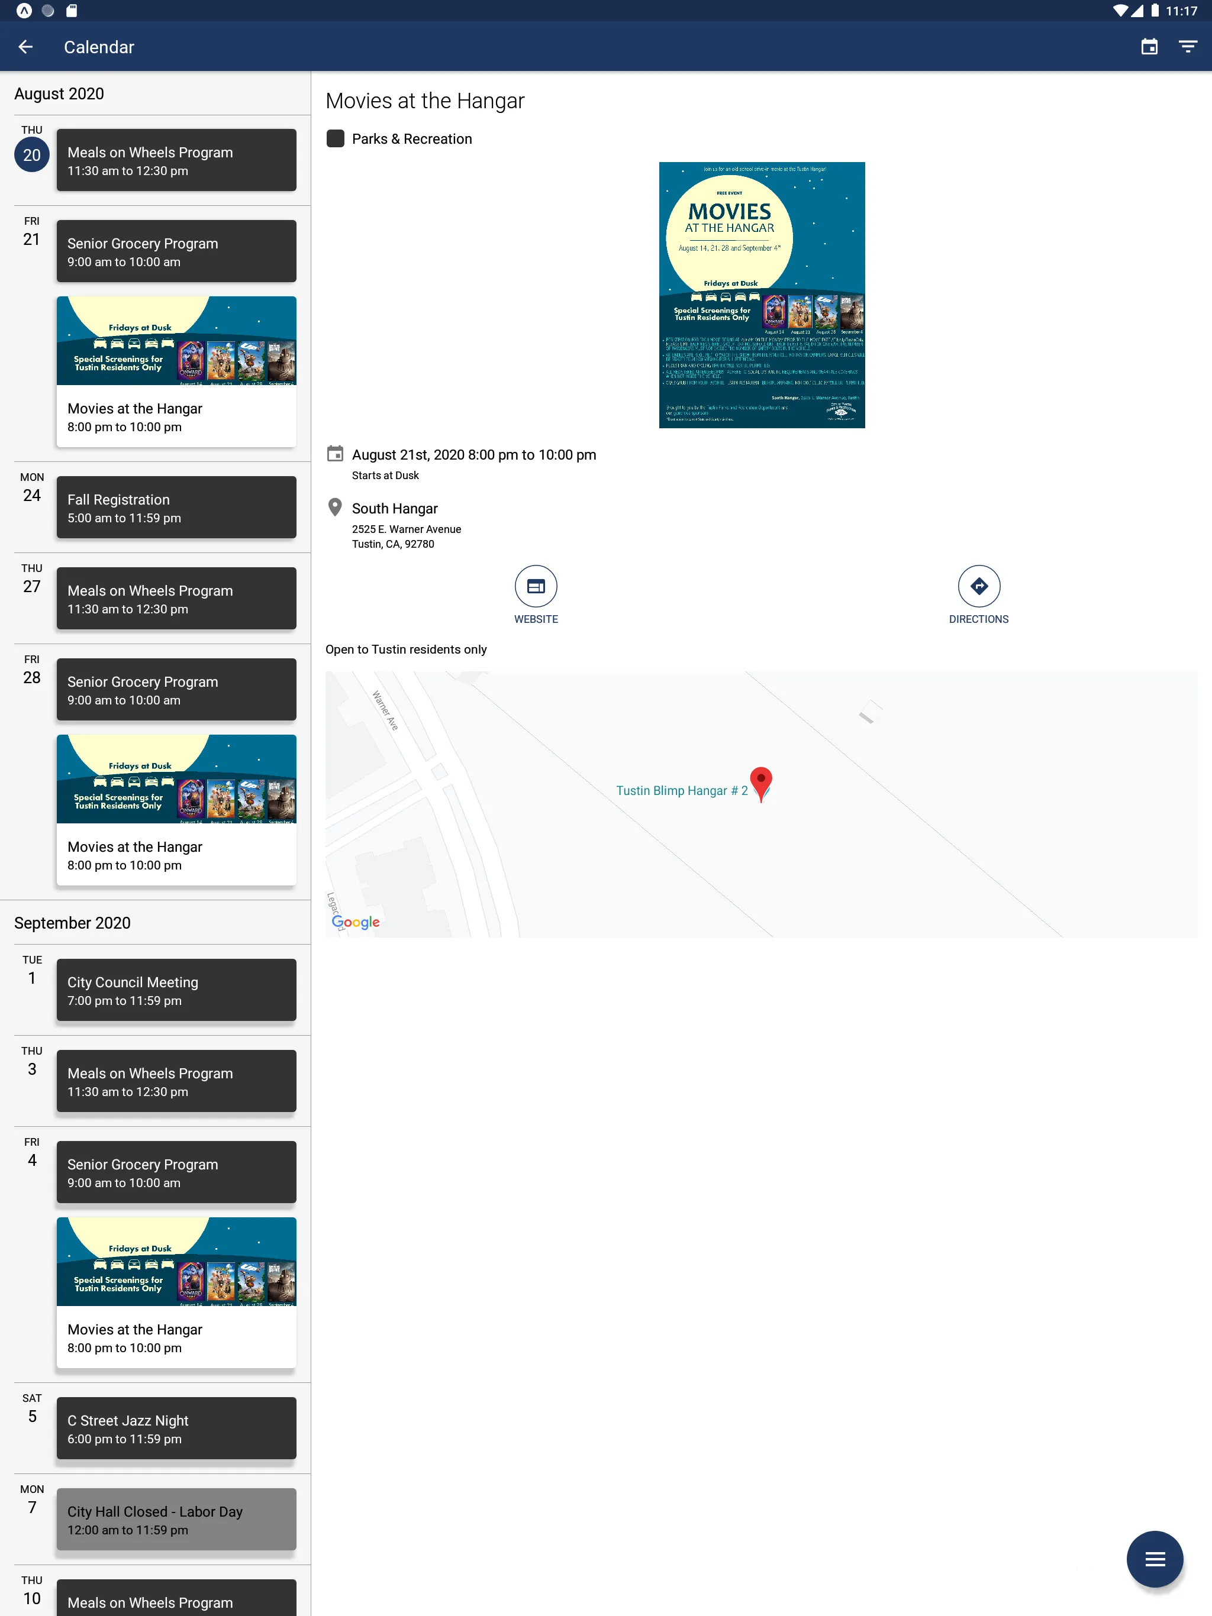Click the location pin icon on map

point(759,781)
